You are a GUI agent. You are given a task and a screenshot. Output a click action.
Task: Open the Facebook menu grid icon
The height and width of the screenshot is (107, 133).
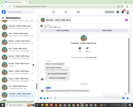(118, 12)
